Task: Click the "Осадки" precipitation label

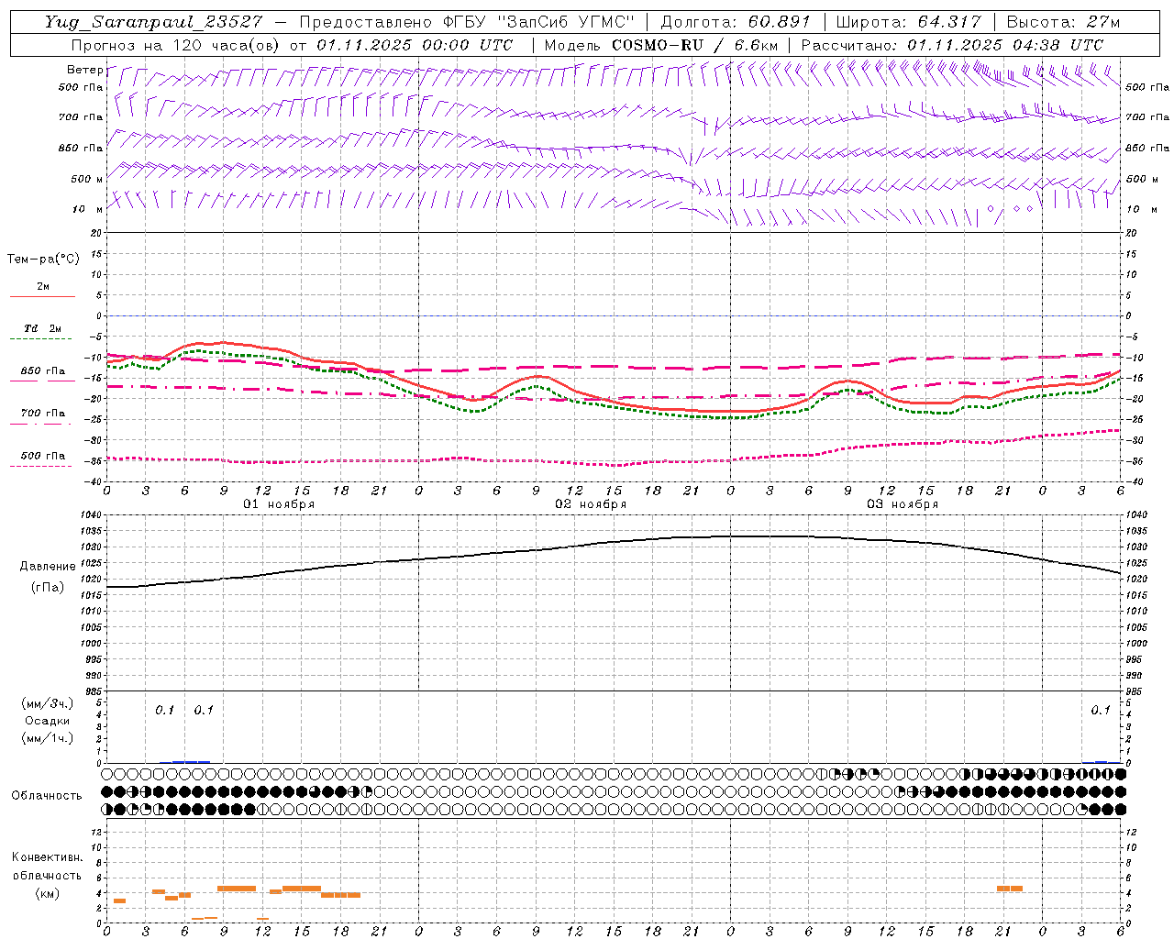Action: [48, 721]
